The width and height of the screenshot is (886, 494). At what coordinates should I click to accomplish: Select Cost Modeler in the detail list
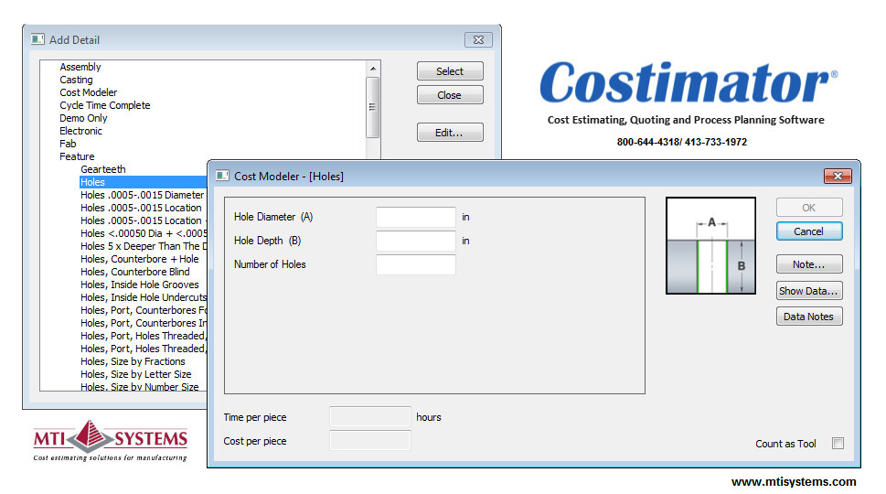88,92
